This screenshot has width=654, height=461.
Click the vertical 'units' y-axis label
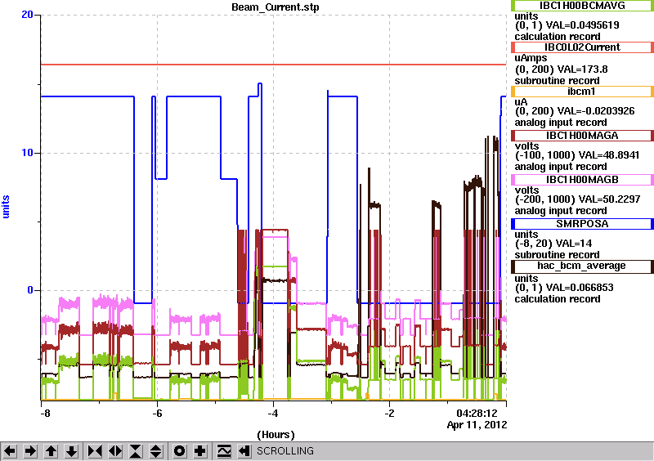tap(6, 207)
